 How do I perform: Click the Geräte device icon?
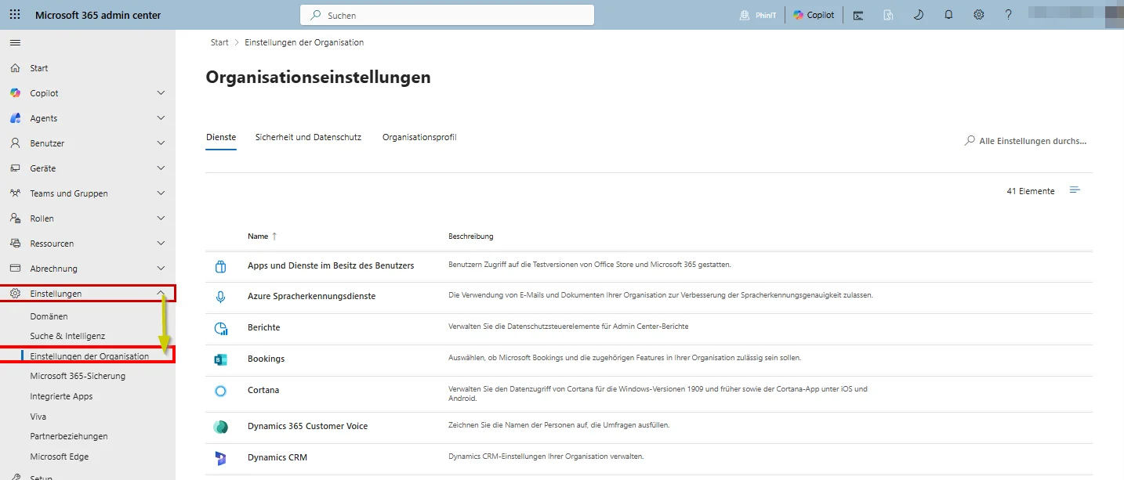pos(15,168)
